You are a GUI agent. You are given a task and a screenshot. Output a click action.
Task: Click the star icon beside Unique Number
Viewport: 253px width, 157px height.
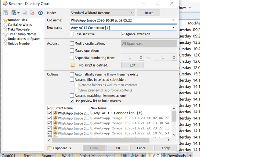pyautogui.click(x=5, y=43)
